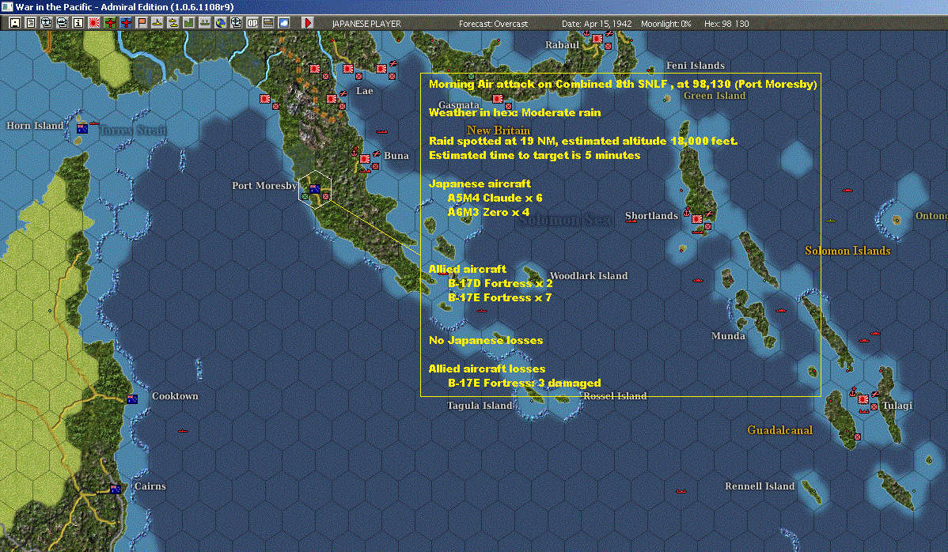Screen dimensions: 948x552
Task: Click 'B-17E Fortress: 3 damaged' report line
Action: 524,383
